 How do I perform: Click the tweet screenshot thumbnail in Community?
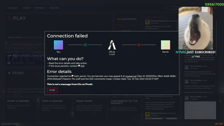[x=200, y=110]
